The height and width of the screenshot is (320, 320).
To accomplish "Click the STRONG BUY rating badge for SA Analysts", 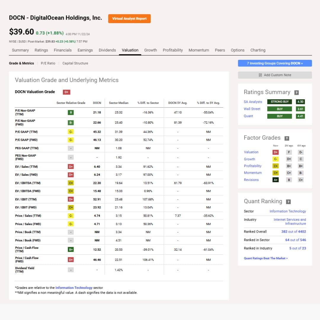I will (280, 102).
